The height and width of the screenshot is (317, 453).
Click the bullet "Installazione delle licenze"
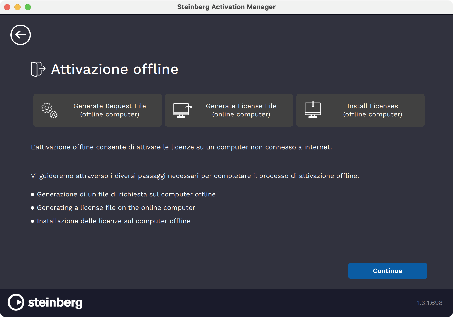[114, 221]
